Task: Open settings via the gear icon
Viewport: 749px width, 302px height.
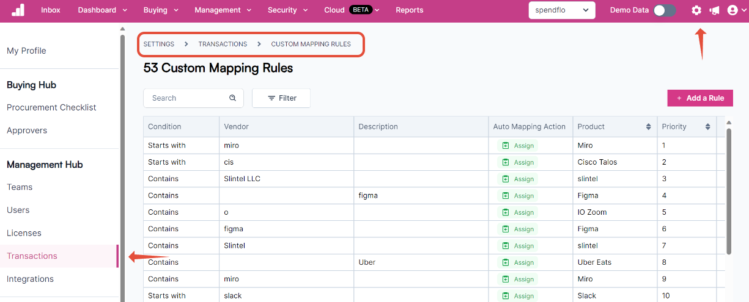Action: coord(696,10)
